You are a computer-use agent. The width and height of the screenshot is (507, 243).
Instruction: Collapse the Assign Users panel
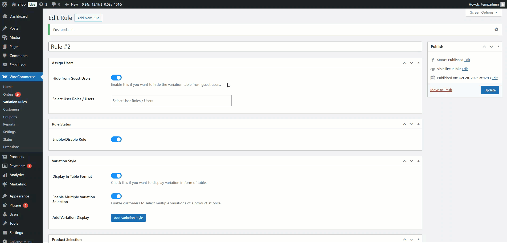click(418, 63)
